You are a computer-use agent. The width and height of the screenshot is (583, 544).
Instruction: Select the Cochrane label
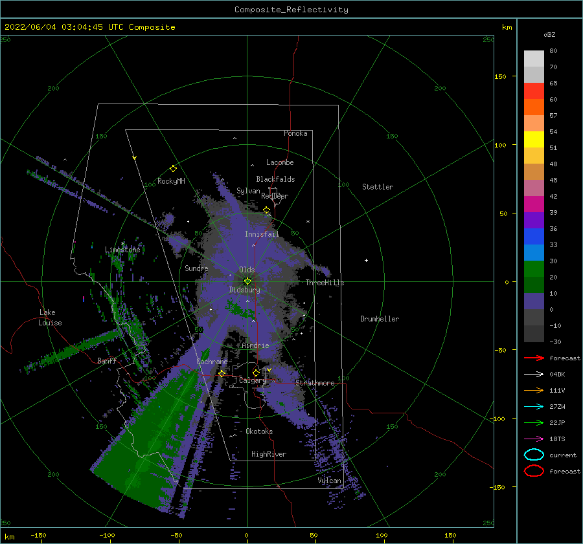(x=212, y=362)
